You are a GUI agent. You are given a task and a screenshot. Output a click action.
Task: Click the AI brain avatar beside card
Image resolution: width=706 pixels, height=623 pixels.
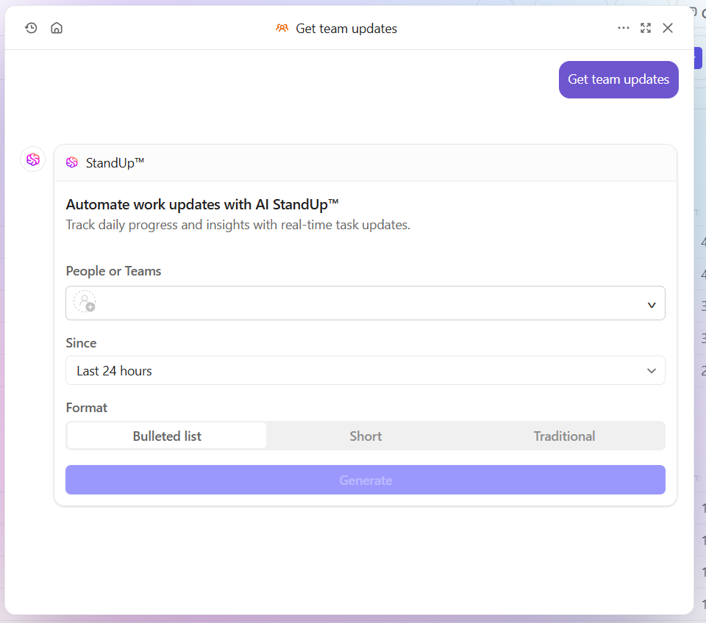click(33, 159)
